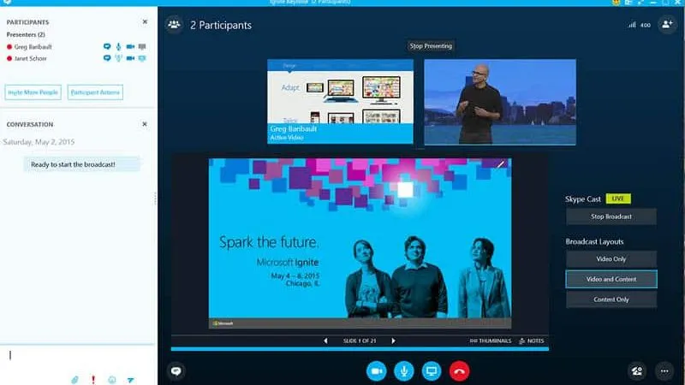This screenshot has height=385, width=685.
Task: Click the LIVE status badge
Action: tap(618, 198)
